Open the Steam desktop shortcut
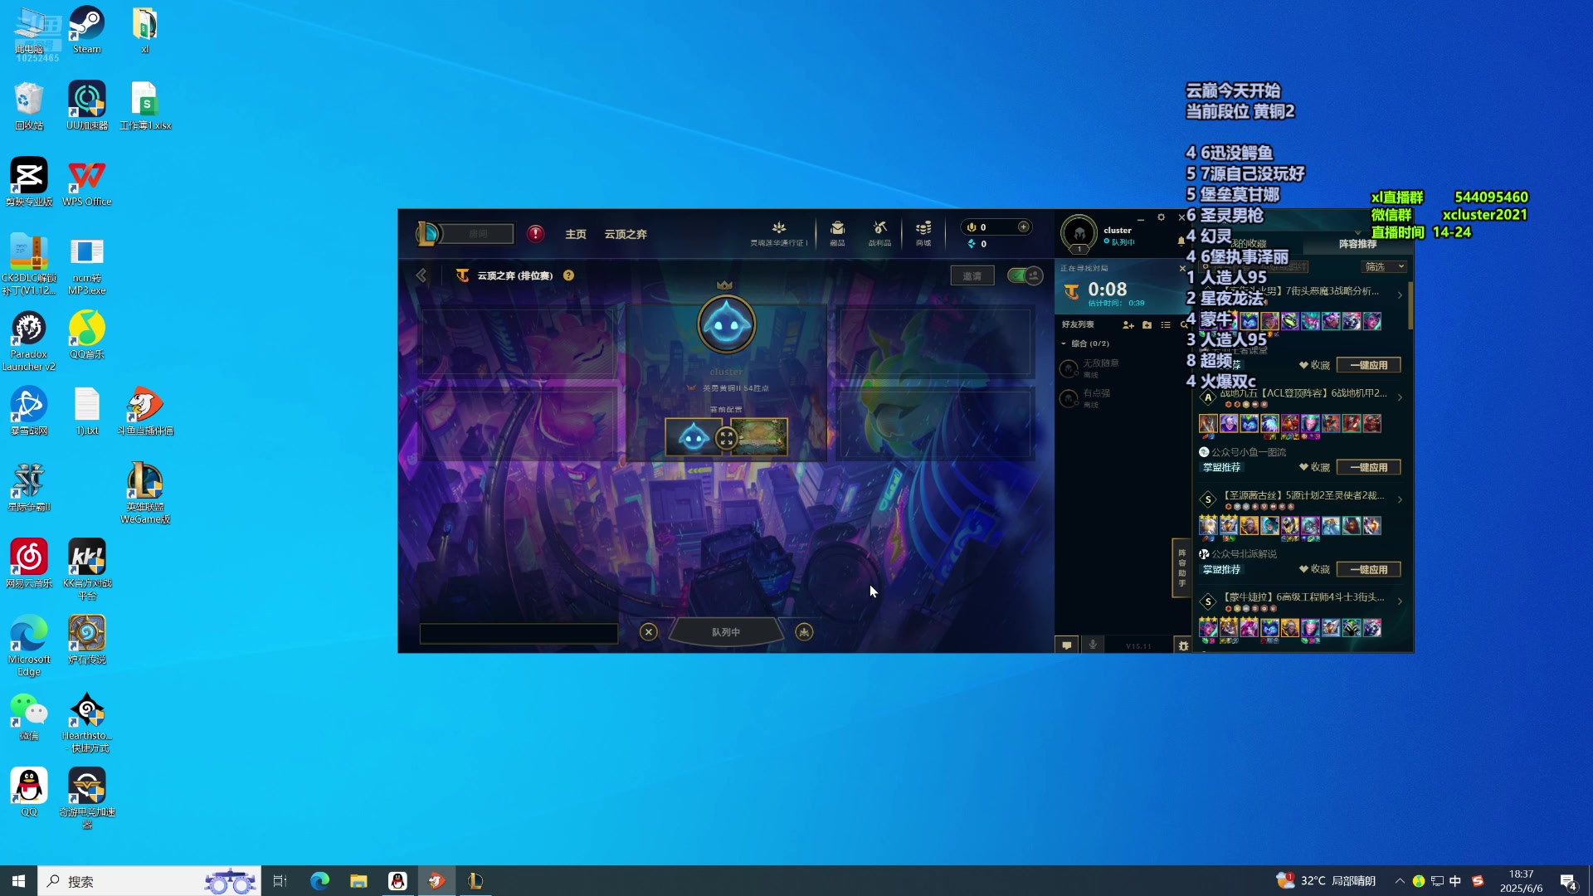1593x896 pixels. [x=86, y=31]
